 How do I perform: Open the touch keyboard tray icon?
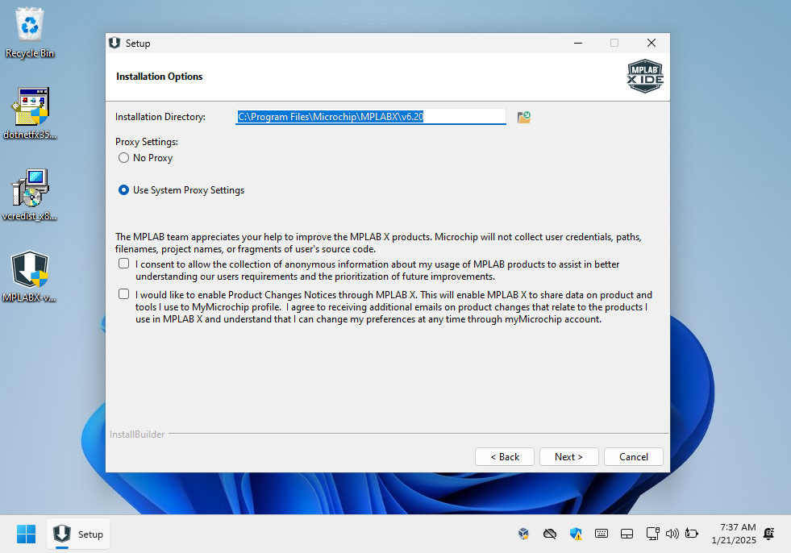click(602, 534)
